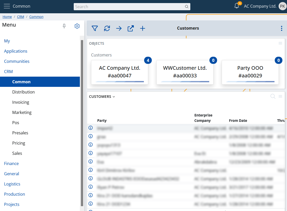
Task: Click the menu panel vertical scrollbar
Action: 82,123
